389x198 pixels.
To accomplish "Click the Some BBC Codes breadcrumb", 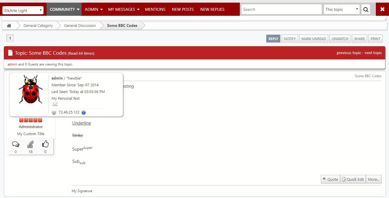I will 122,25.
